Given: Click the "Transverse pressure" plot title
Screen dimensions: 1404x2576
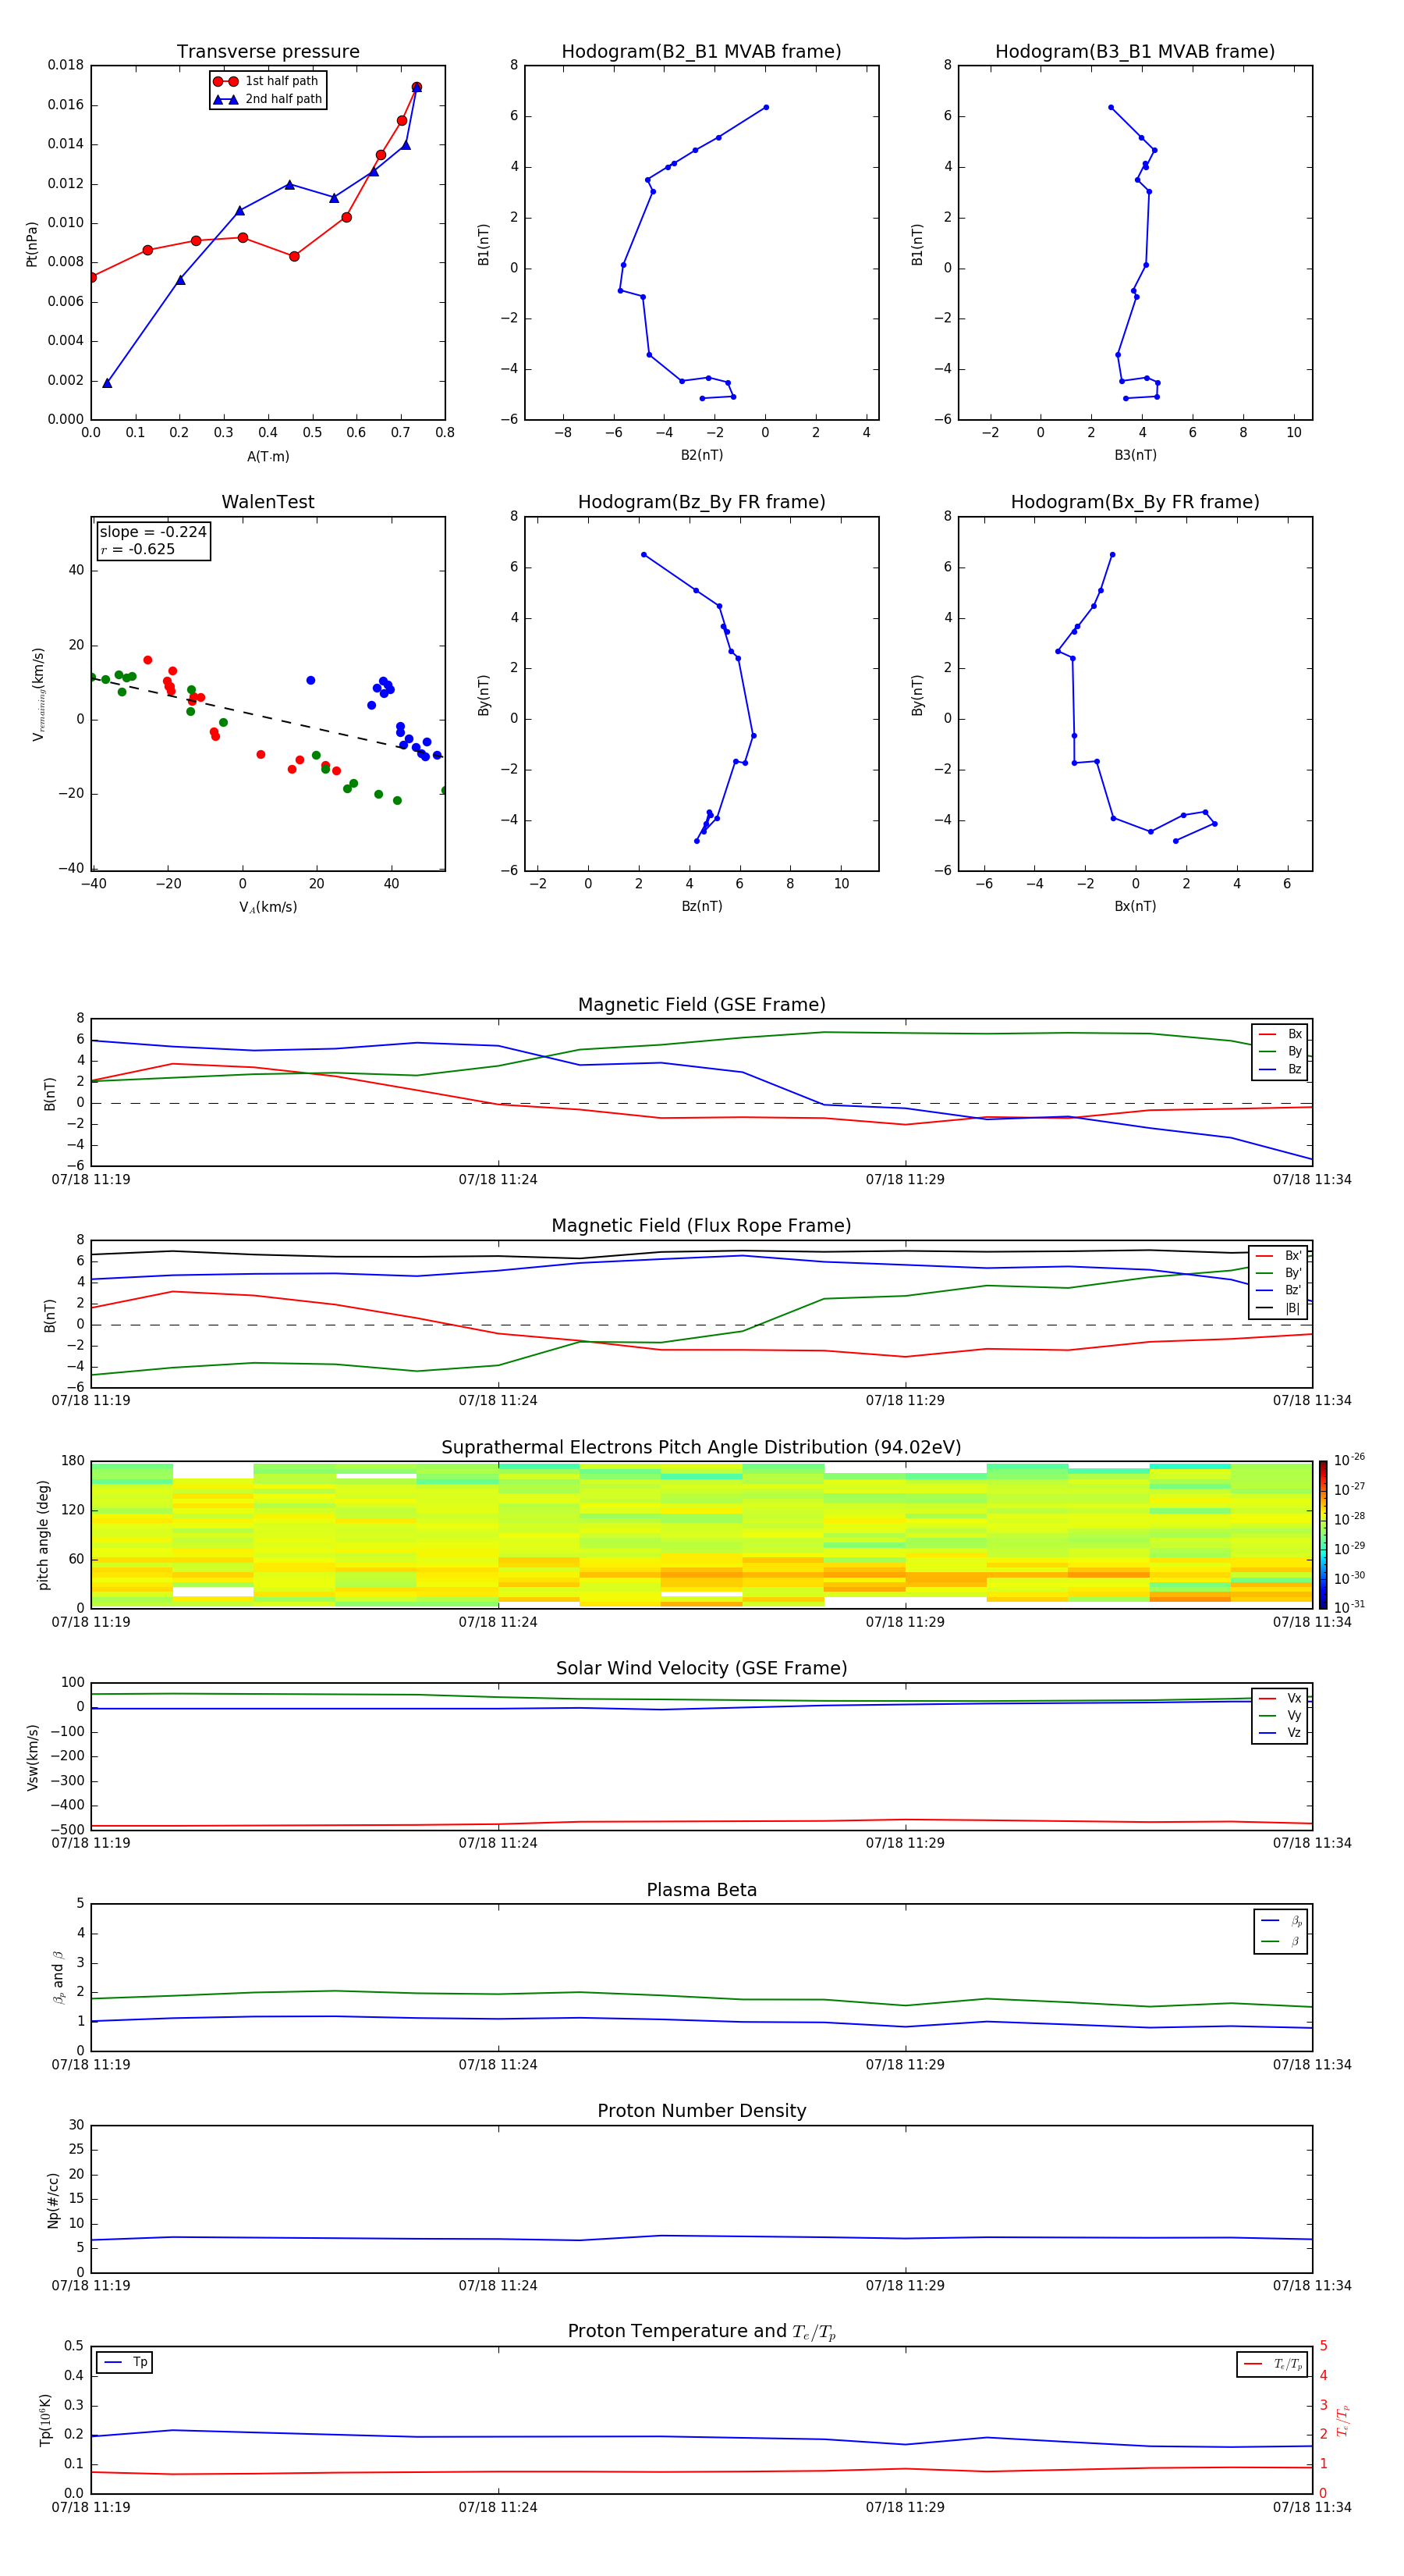Looking at the screenshot, I should click(x=268, y=51).
